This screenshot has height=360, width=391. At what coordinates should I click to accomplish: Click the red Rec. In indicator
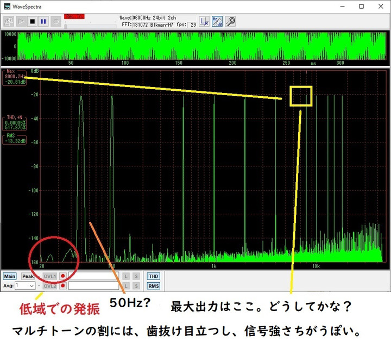74,16
